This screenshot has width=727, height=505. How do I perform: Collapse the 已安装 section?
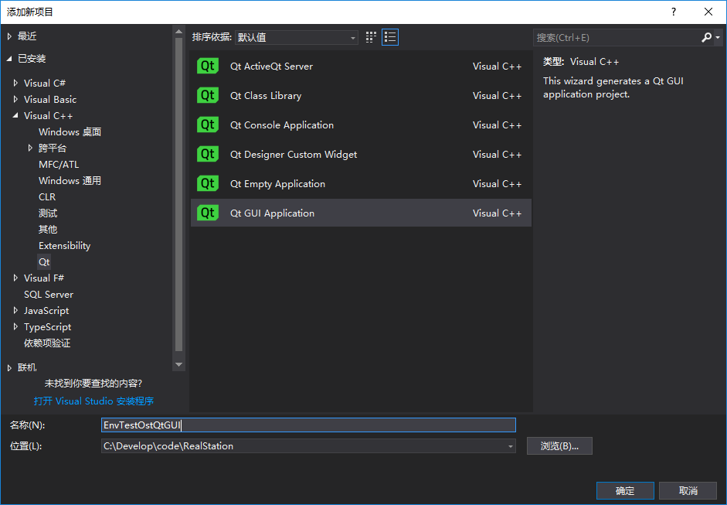tap(9, 59)
